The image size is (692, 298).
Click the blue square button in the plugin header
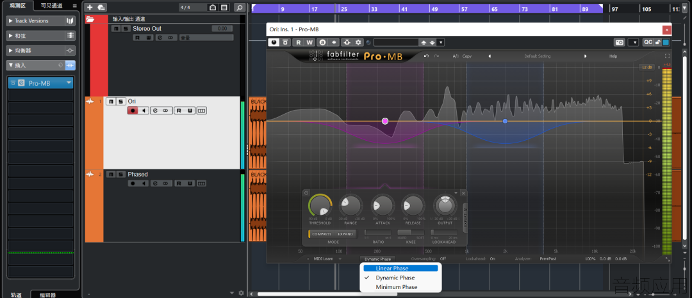click(666, 42)
